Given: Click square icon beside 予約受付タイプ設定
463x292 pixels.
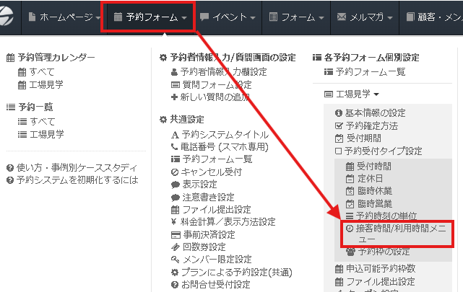Looking at the screenshot, I should (338, 151).
